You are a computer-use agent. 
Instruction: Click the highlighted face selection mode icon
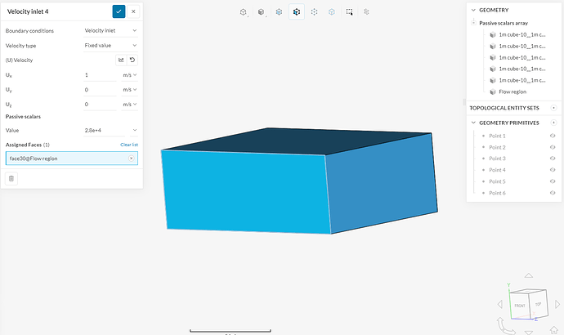pyautogui.click(x=297, y=12)
